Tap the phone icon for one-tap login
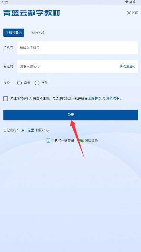 coord(48,140)
